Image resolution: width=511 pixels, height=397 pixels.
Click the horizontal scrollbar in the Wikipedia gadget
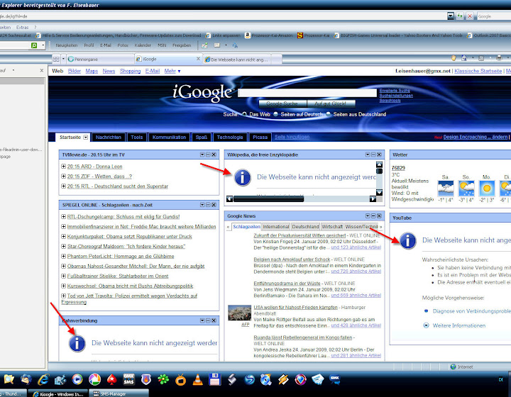268,198
